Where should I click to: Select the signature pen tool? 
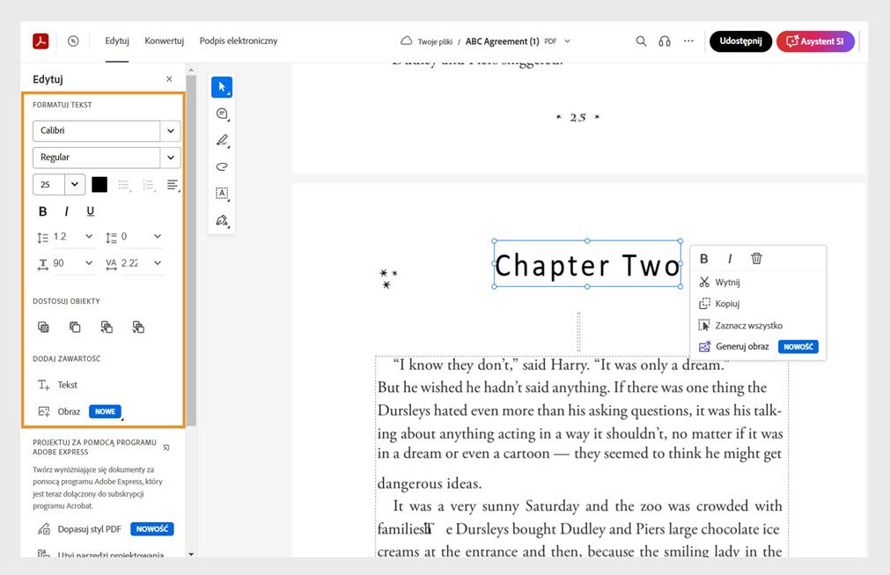point(222,220)
